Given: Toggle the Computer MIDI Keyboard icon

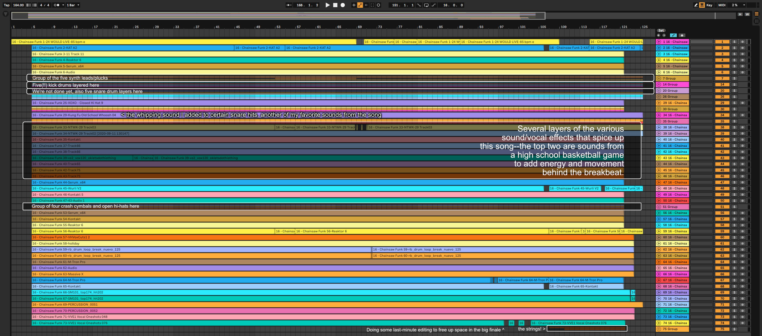Looking at the screenshot, I should point(702,5).
